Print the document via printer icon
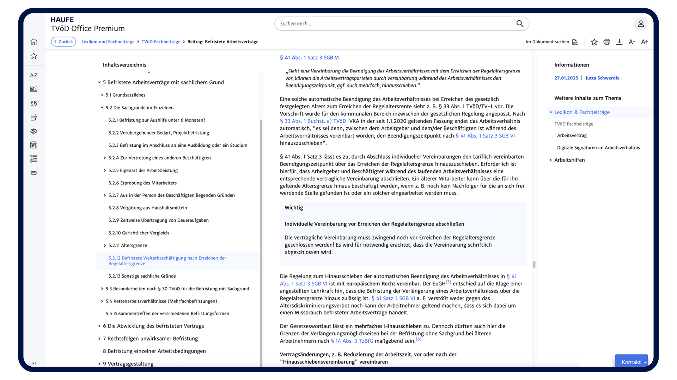 [x=606, y=42]
